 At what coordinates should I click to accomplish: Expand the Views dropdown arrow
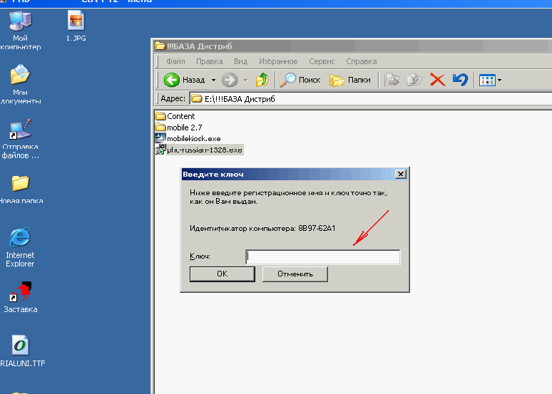coord(499,81)
